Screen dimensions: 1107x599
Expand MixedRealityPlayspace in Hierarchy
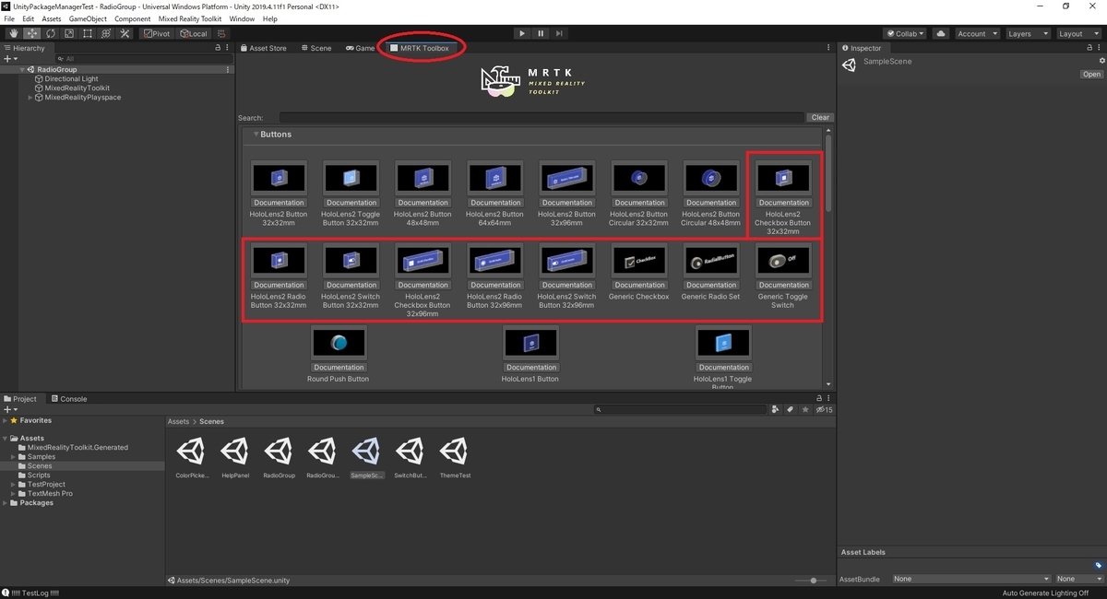[x=30, y=97]
